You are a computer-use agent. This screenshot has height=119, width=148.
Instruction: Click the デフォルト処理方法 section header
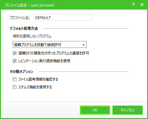(24, 29)
